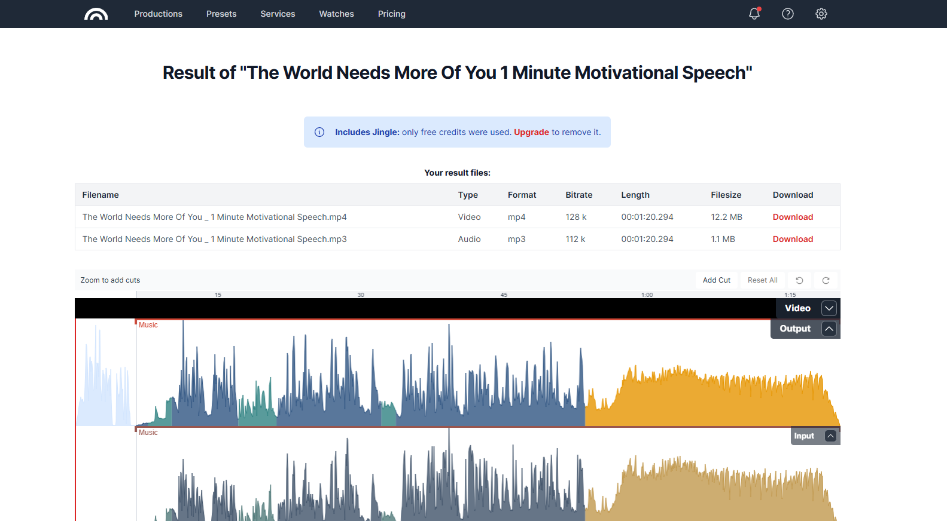This screenshot has width=947, height=521.
Task: Click the Video track label
Action: coord(797,308)
